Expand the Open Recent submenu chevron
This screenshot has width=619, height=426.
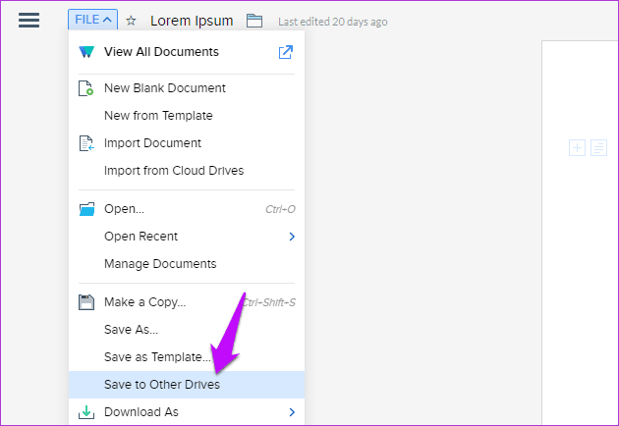[x=292, y=237]
